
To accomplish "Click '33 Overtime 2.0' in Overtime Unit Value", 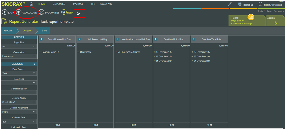I will [162, 56].
